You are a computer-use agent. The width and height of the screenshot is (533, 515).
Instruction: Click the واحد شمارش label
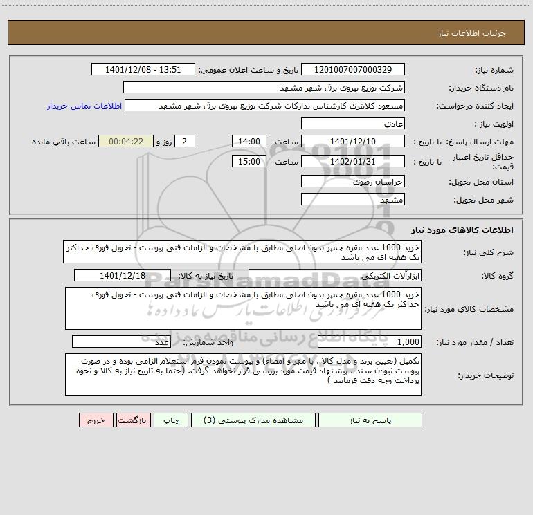click(208, 343)
